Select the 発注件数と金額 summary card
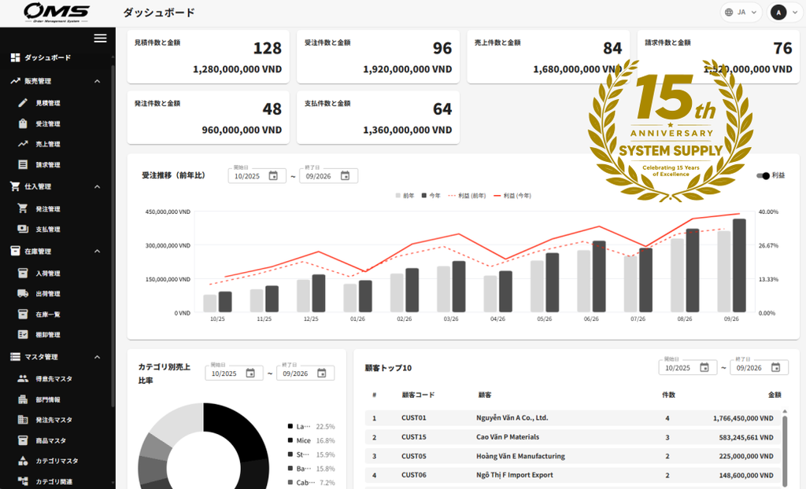Viewport: 806px width, 489px height. click(208, 118)
